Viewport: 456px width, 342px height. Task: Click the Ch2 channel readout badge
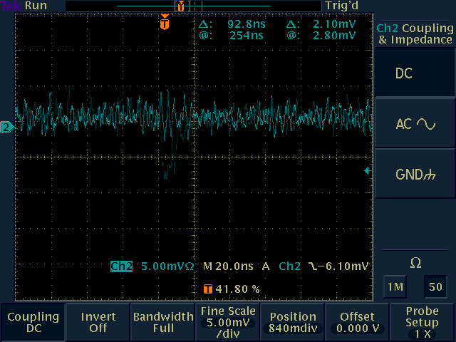point(121,266)
